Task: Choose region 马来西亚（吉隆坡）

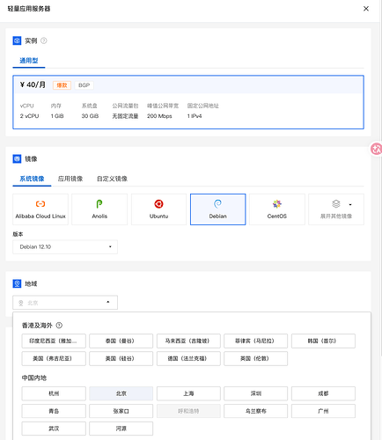Action: pyautogui.click(x=188, y=341)
